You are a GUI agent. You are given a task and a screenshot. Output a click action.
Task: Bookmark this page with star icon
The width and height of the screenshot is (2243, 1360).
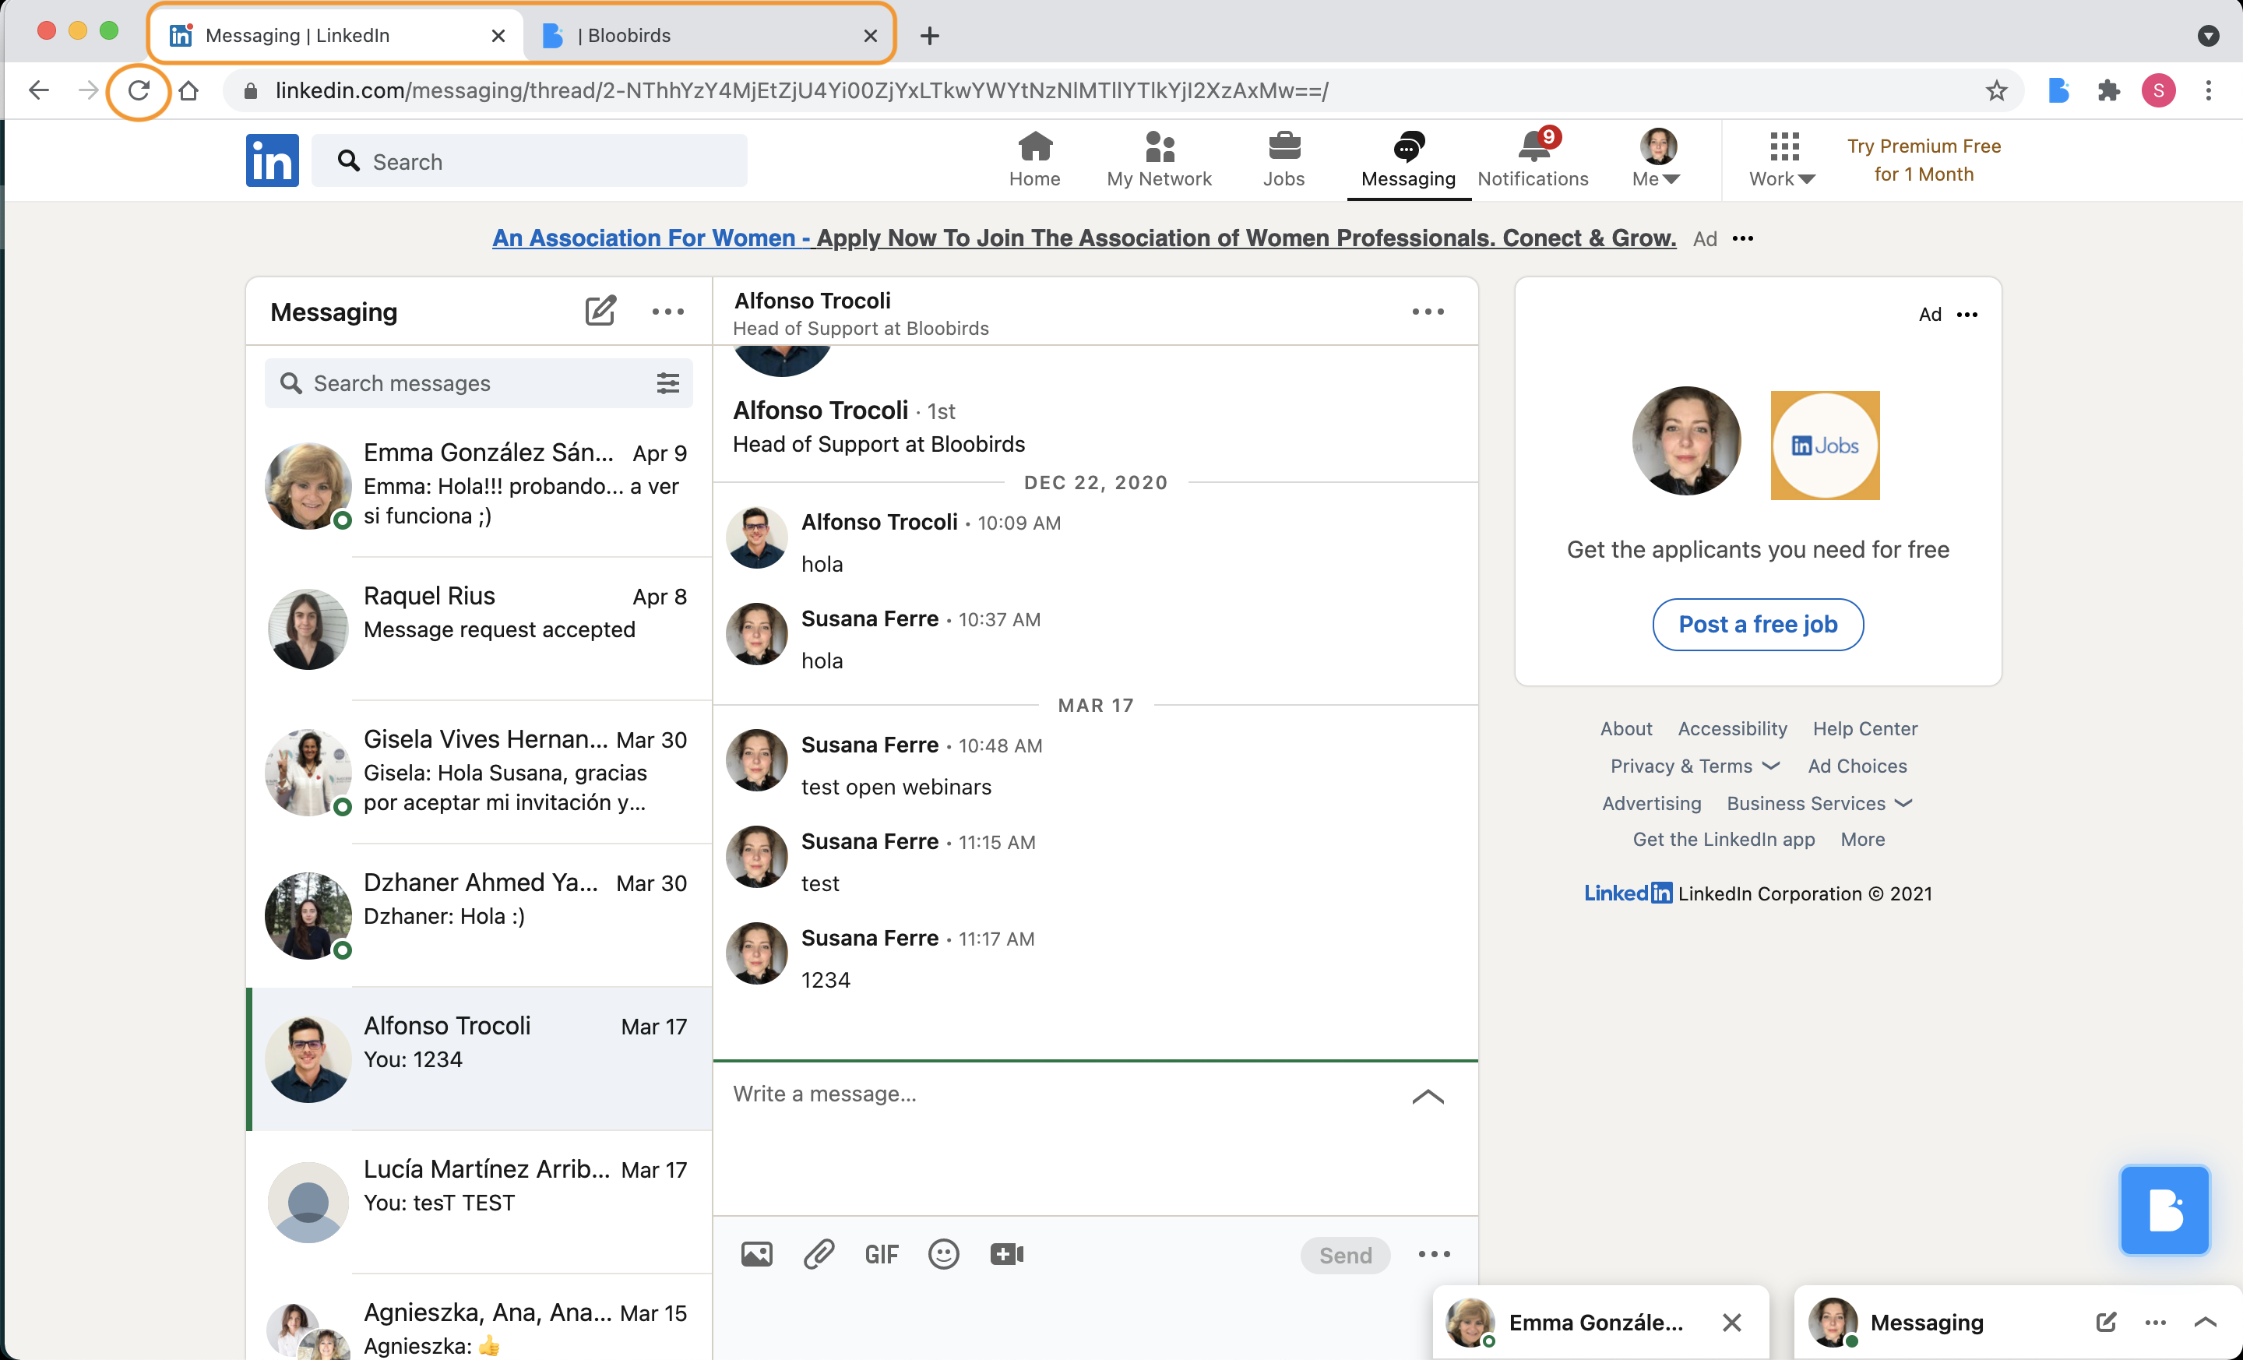click(1995, 90)
